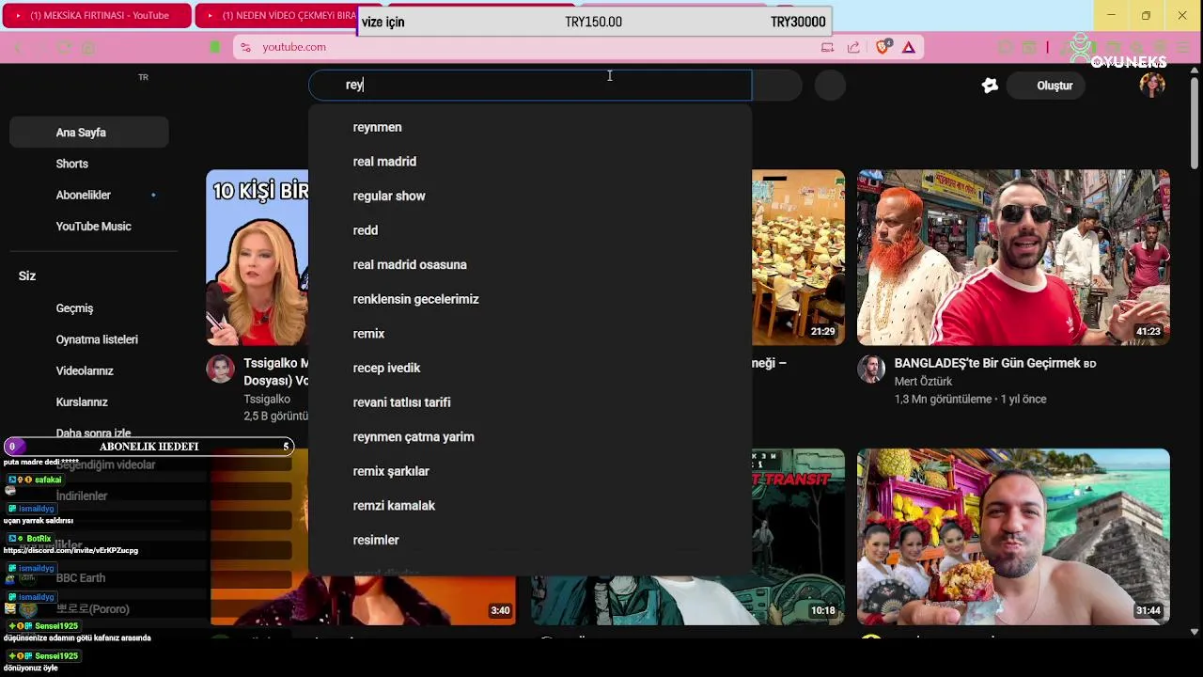Click into the search box containing 'rey'
Viewport: 1203px width, 677px height.
tap(530, 86)
